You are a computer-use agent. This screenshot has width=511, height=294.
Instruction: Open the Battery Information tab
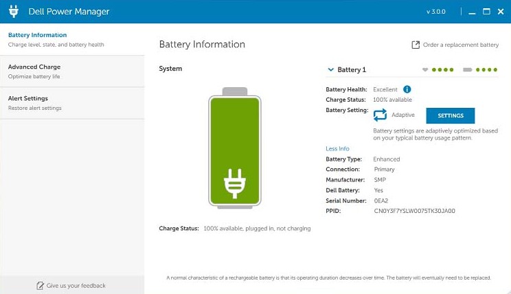[x=38, y=35]
